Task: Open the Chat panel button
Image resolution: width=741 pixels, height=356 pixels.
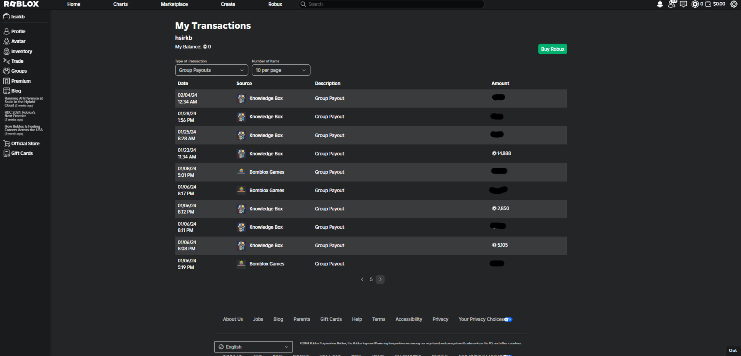Action: click(733, 351)
